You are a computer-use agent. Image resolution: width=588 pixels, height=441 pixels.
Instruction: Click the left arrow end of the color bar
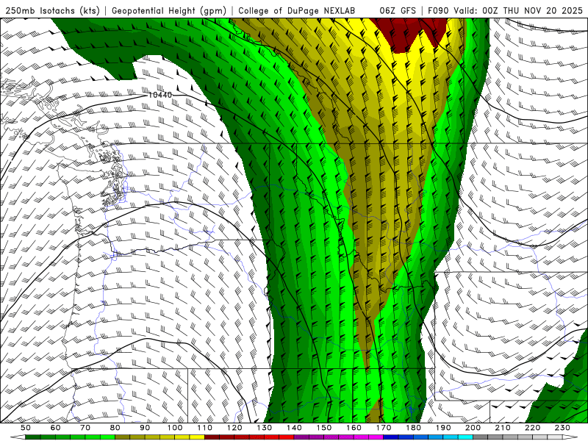17,437
